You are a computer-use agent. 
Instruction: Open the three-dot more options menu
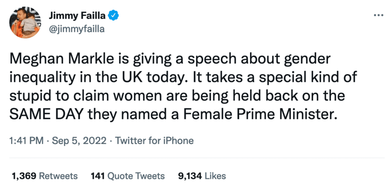coord(378,16)
